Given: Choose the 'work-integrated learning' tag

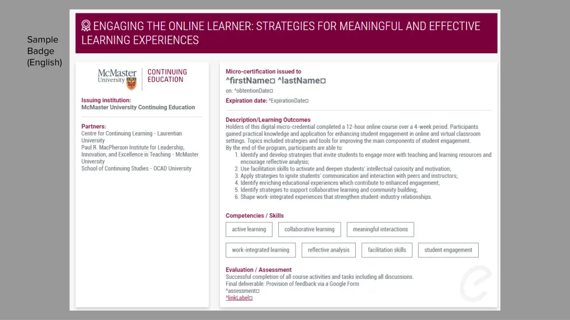Looking at the screenshot, I should (261, 250).
